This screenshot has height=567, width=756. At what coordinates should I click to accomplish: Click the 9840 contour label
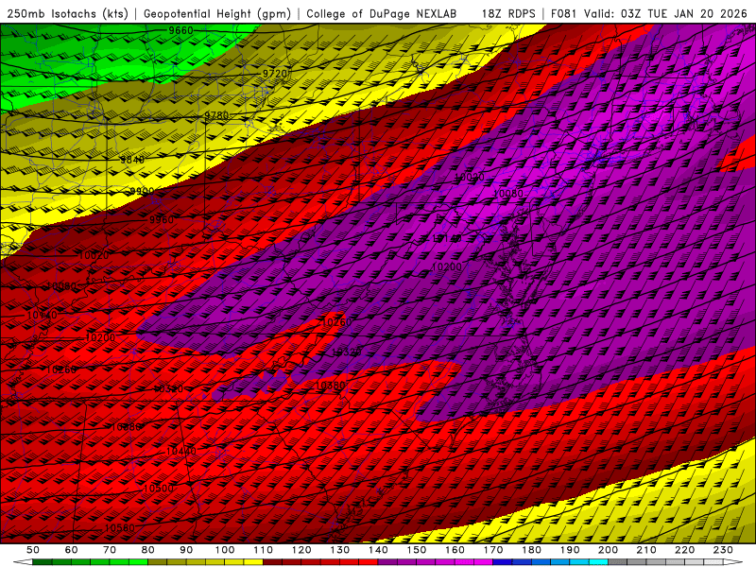pyautogui.click(x=132, y=160)
